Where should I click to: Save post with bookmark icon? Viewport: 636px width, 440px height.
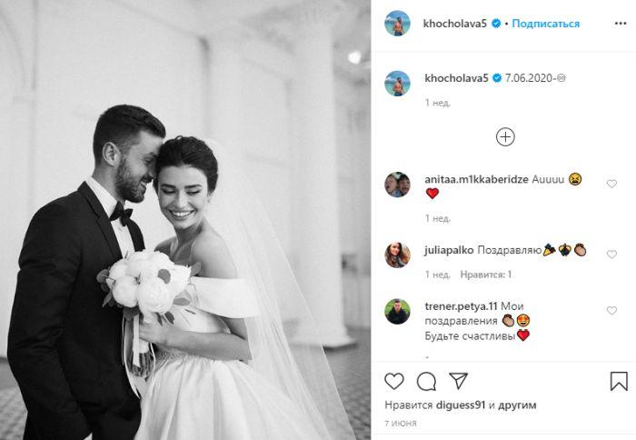(x=619, y=381)
